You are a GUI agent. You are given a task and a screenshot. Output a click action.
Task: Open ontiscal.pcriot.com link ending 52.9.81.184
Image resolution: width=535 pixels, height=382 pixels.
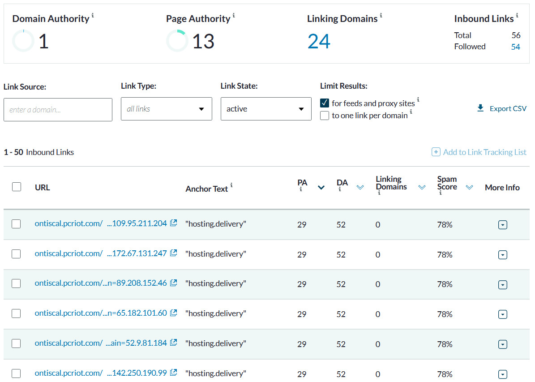[101, 343]
